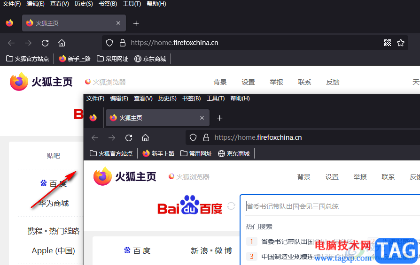The height and width of the screenshot is (265, 420).
Task: Open 京东商城 bookmark in rear window
Action: pyautogui.click(x=150, y=59)
